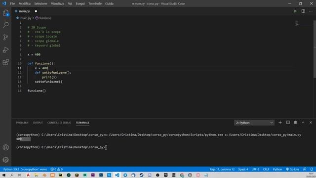Create a new terminal with plus icon
Viewport: 316px width, 178px height.
[280, 123]
